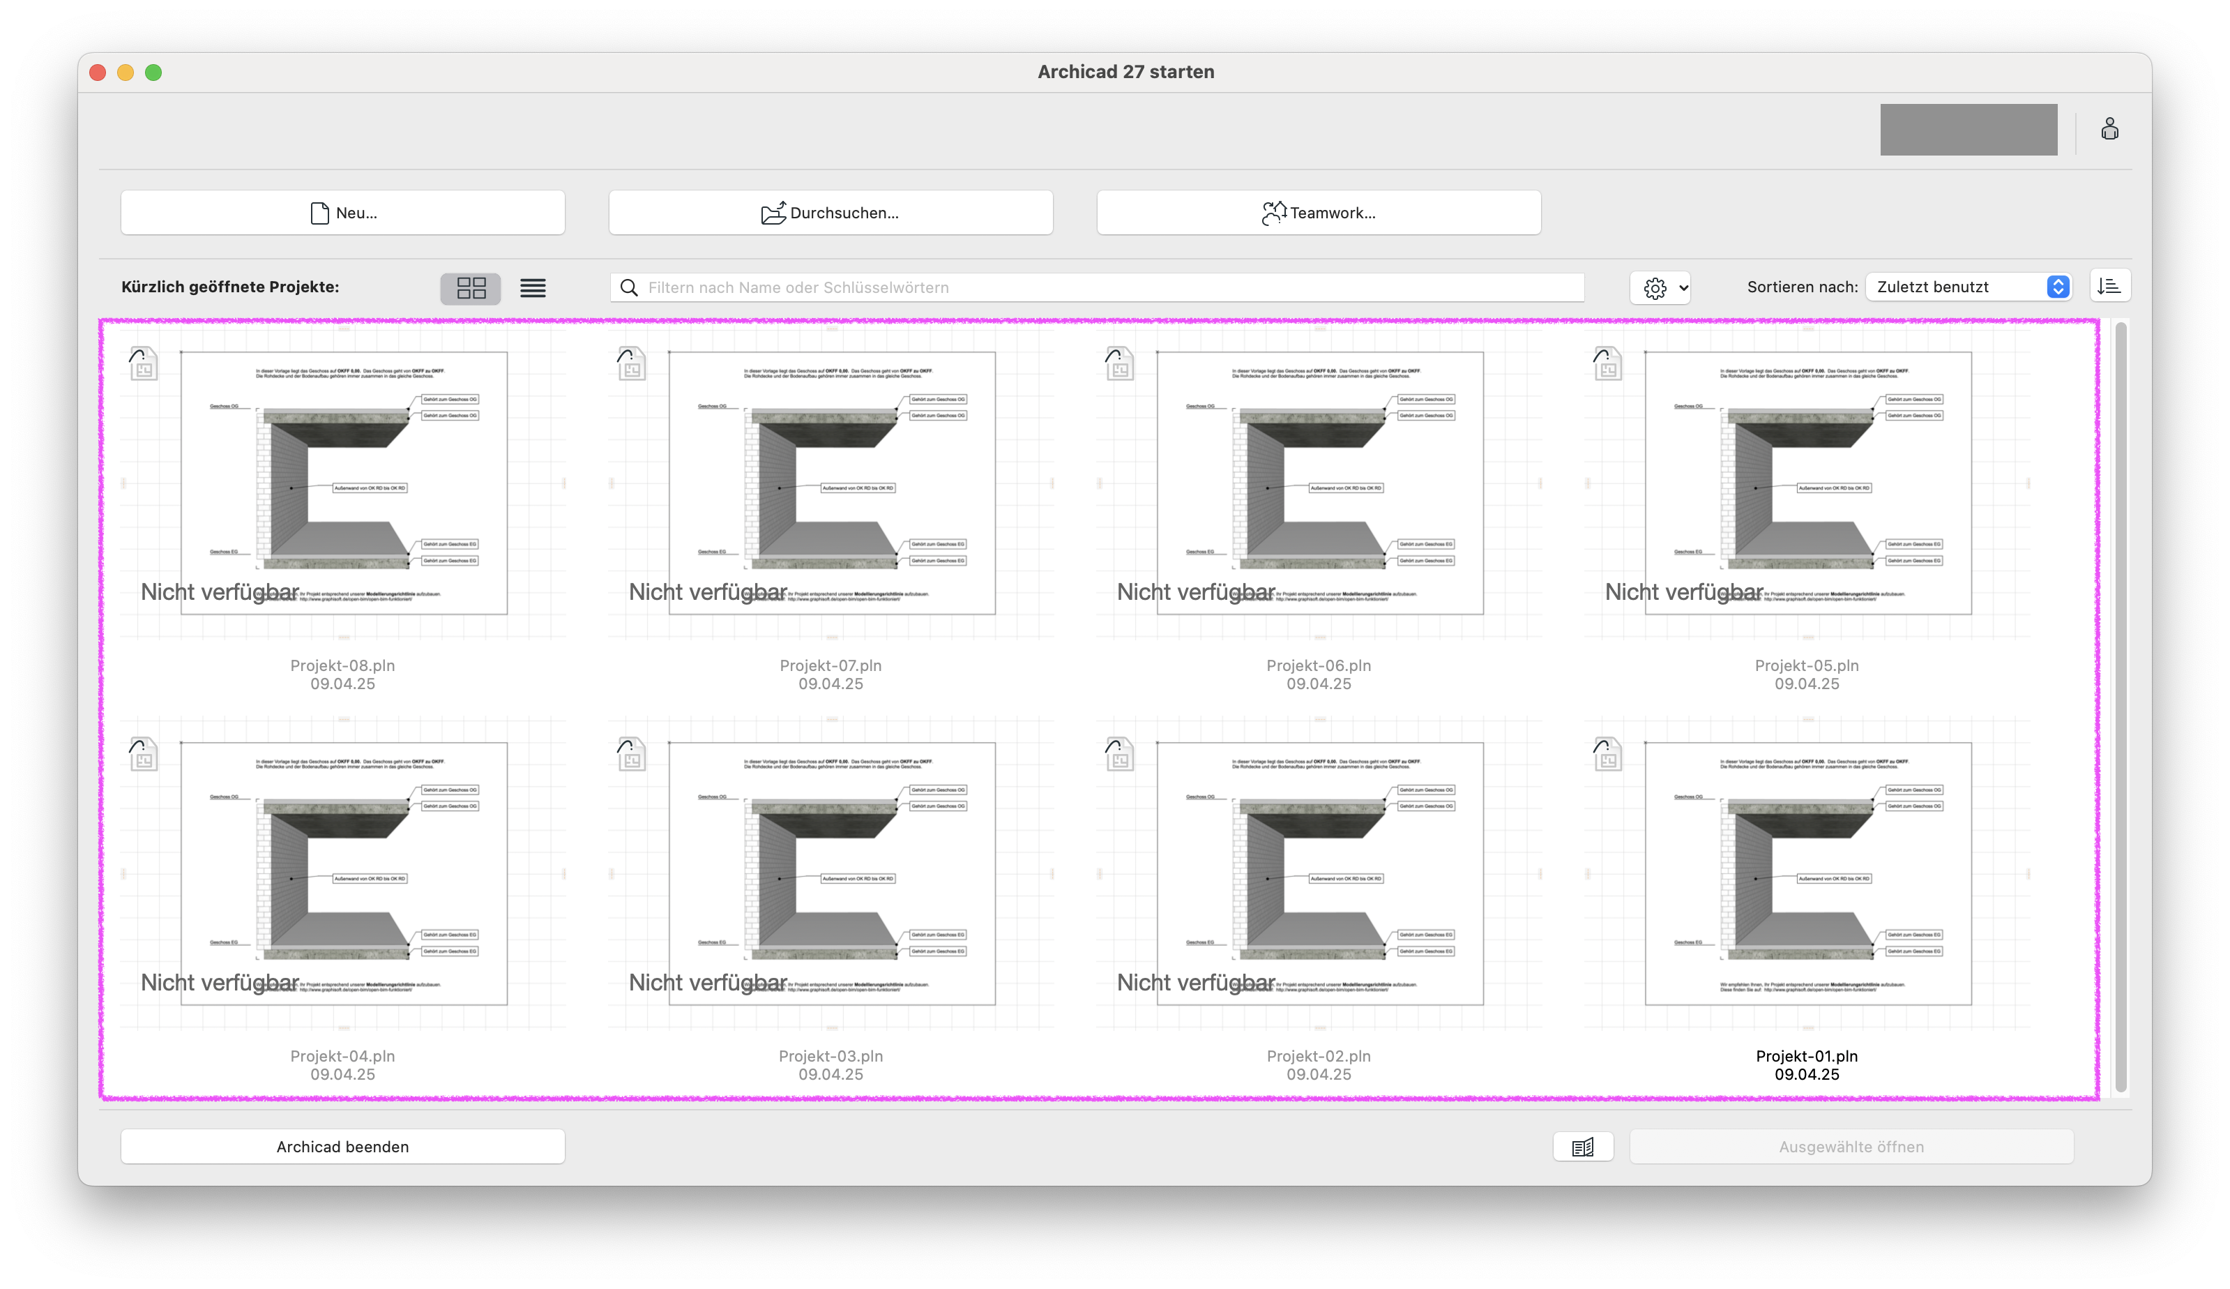Click the project list vertical scrollbar
This screenshot has height=1289, width=2230.
tap(2121, 708)
